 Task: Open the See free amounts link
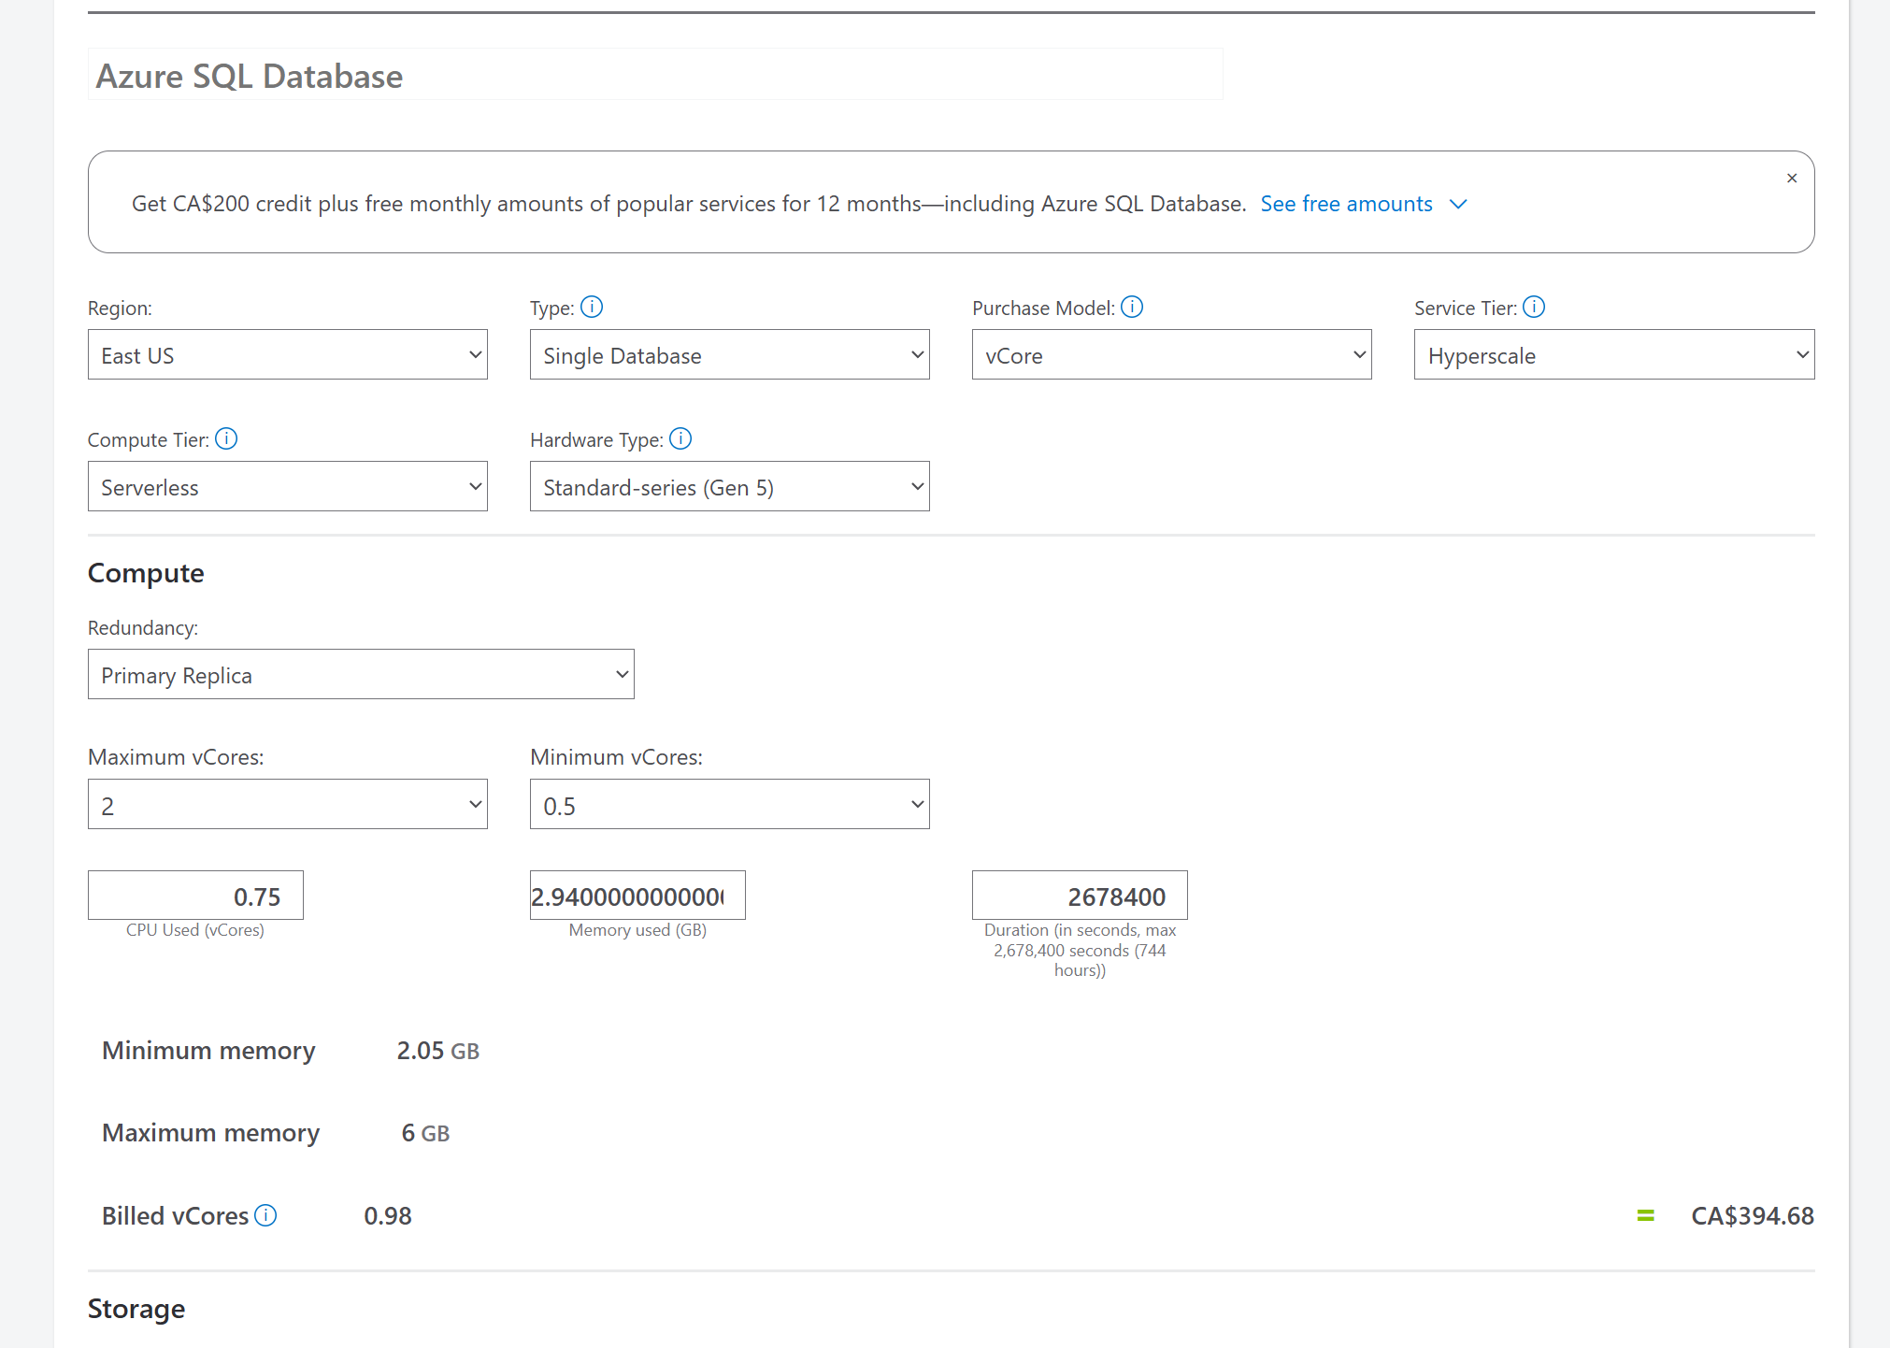[x=1346, y=204]
